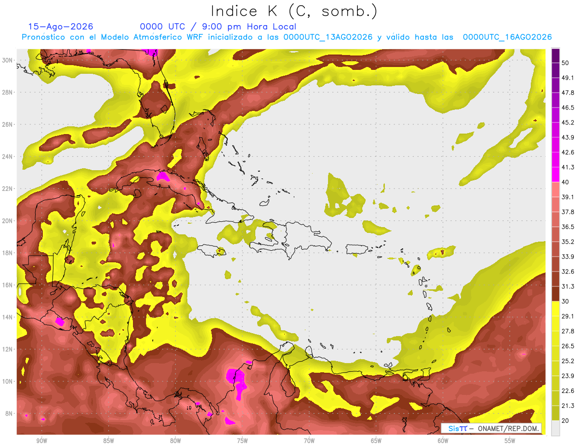
Task: Click the '41.3' value on the color scale
Action: (x=568, y=167)
